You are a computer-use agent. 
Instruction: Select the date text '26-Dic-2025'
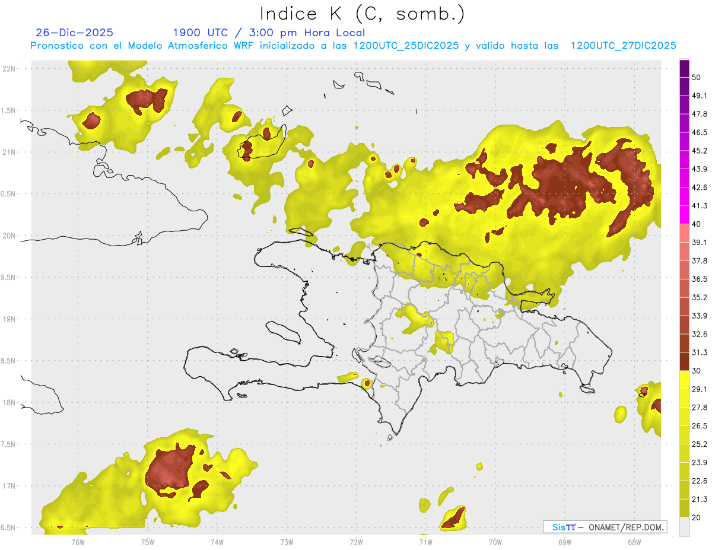click(x=74, y=33)
